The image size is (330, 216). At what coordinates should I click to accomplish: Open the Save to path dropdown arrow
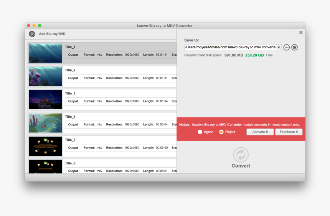(279, 47)
